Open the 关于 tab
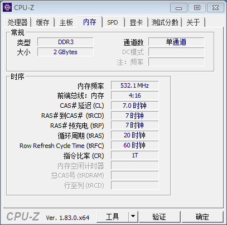This screenshot has width=227, height=225. pos(193,22)
